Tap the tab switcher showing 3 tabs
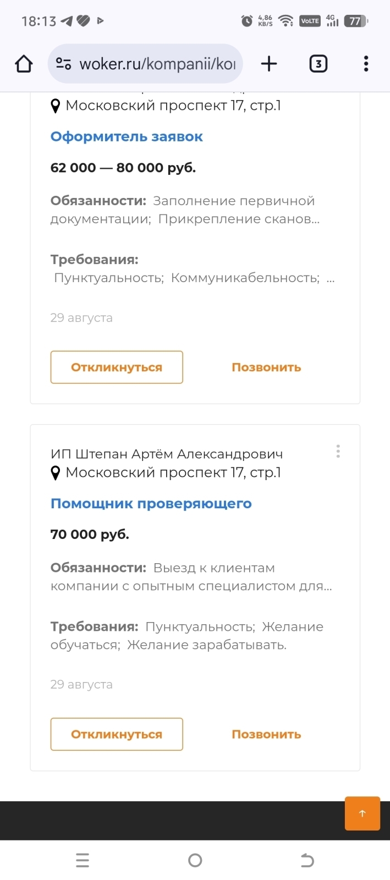The image size is (390, 880). (x=318, y=63)
